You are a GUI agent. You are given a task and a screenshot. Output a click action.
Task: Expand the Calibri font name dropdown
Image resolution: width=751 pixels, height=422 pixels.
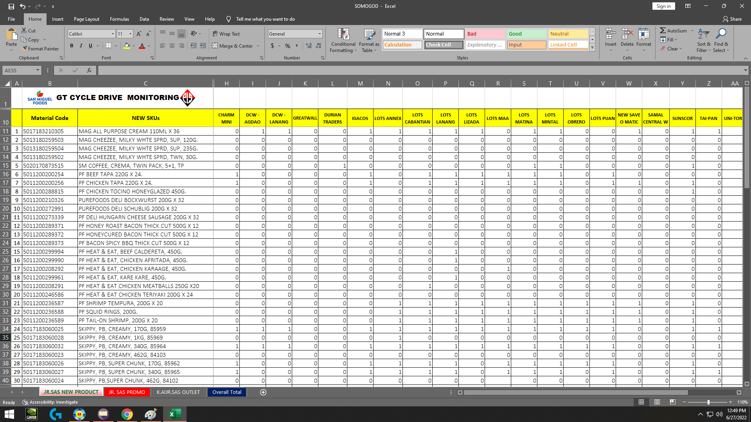tap(113, 34)
